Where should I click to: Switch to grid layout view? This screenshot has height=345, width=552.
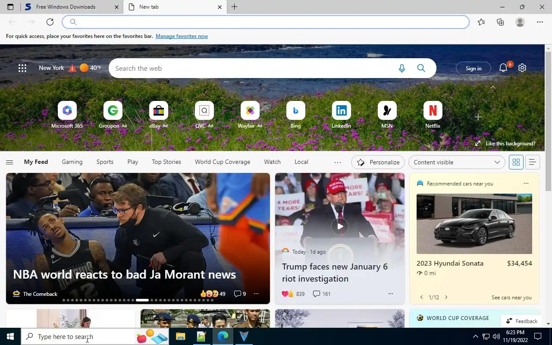(x=516, y=162)
